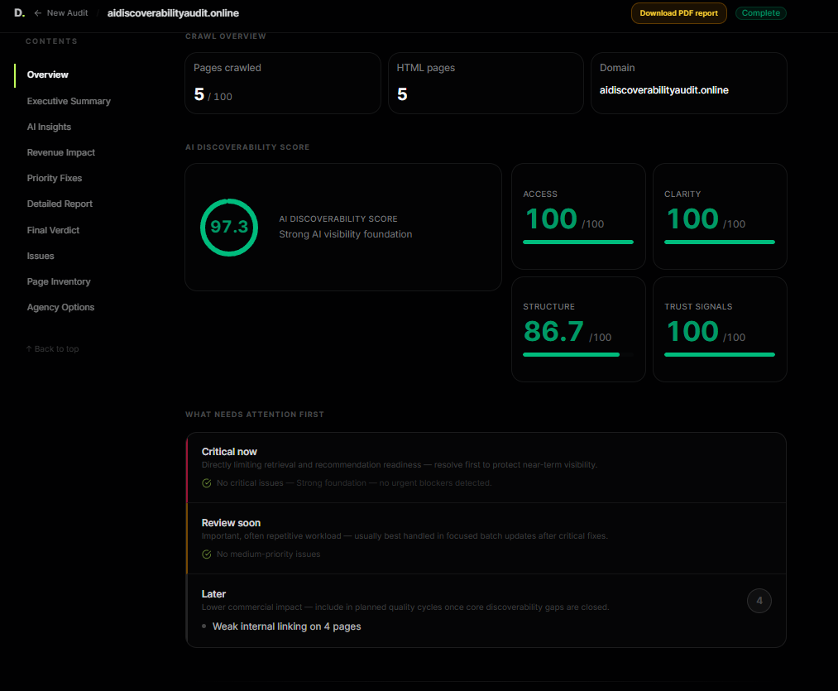Jump to AI Insights section
This screenshot has height=691, width=838.
pos(49,127)
